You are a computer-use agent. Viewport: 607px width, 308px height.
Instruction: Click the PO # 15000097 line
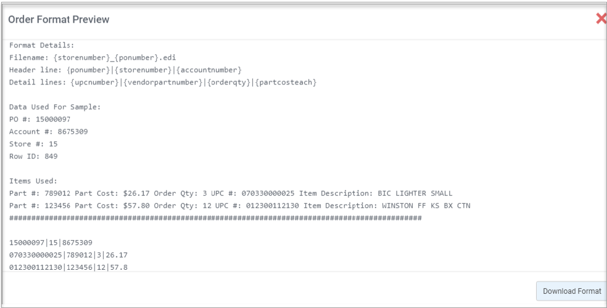click(40, 120)
